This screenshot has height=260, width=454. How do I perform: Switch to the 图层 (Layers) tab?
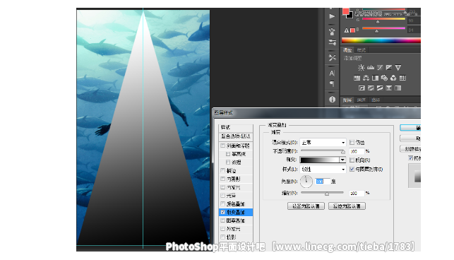point(347,100)
